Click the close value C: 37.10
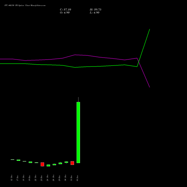Screen dimensions: 187x187 click(x=65, y=10)
